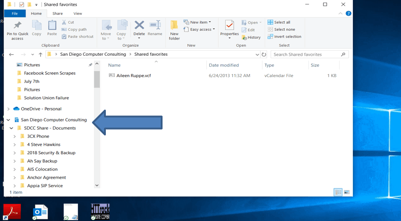Collapse SDCC Share - Documents node
401x221 pixels.
pyautogui.click(x=12, y=128)
